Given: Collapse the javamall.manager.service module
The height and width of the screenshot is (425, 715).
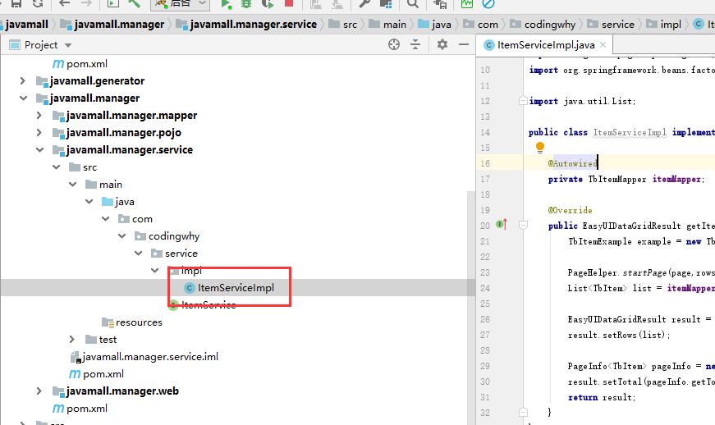Looking at the screenshot, I should click(x=39, y=150).
